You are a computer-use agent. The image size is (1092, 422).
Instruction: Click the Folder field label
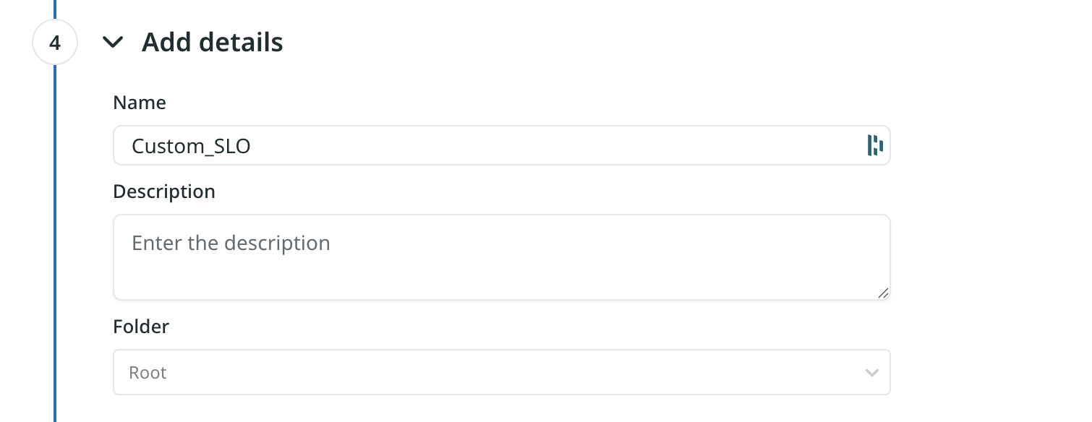(141, 327)
